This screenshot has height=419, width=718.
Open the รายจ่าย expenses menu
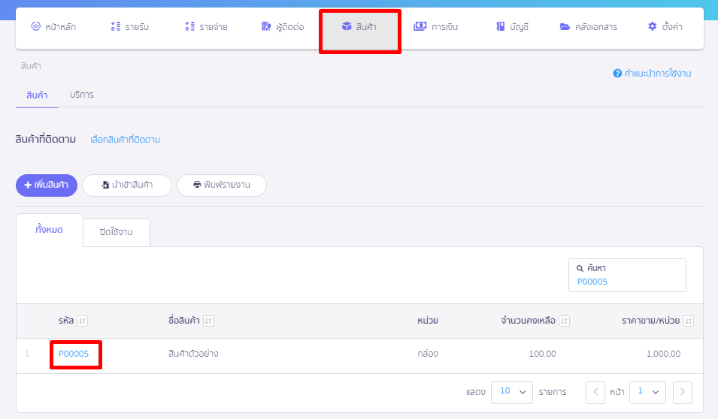(x=206, y=27)
